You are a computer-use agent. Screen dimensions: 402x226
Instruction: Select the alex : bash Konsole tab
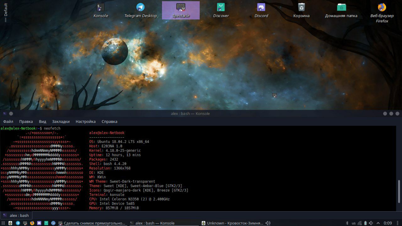16,215
